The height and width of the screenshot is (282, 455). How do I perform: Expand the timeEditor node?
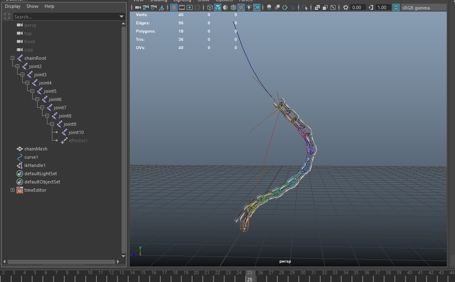click(12, 190)
